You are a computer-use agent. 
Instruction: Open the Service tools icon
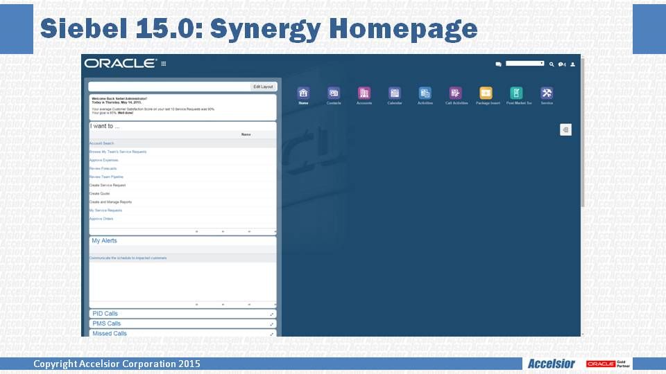(x=547, y=93)
